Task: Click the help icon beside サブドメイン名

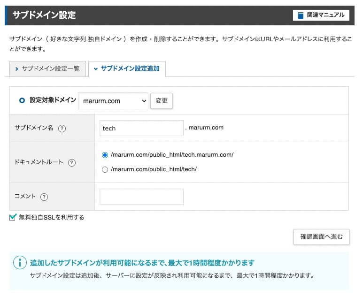Action: 62,128
